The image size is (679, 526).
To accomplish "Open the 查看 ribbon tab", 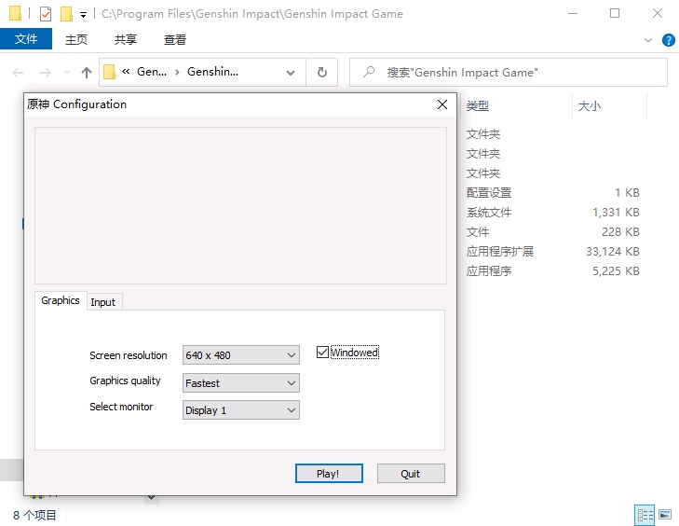I will pos(175,39).
